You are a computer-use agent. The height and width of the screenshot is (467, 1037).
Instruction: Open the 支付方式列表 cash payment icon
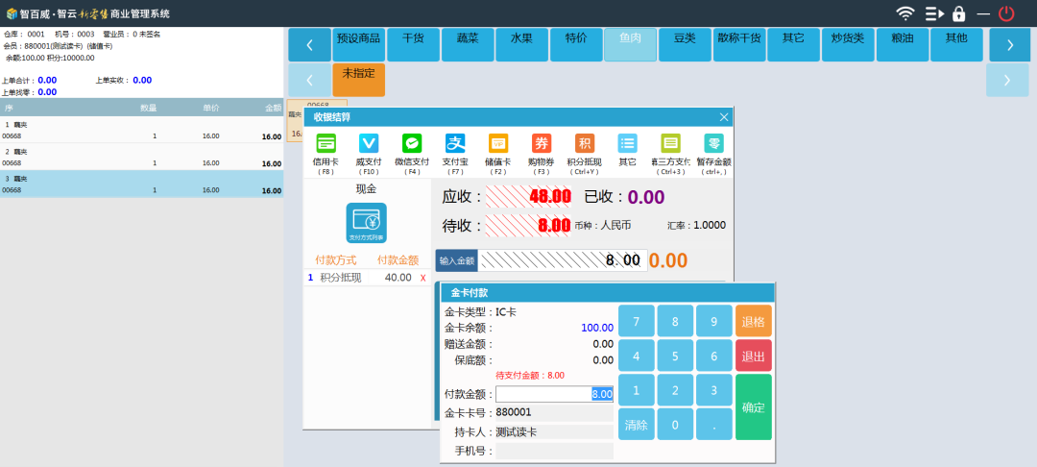366,223
